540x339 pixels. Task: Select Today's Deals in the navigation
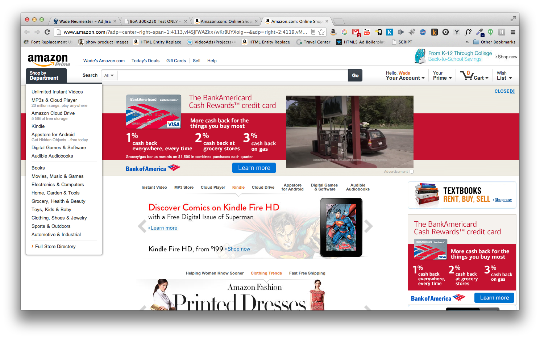tap(145, 60)
